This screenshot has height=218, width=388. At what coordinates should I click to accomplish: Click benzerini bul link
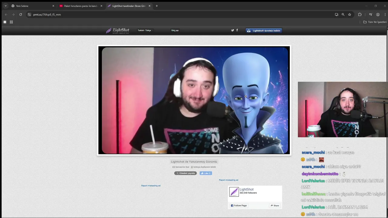181,167
